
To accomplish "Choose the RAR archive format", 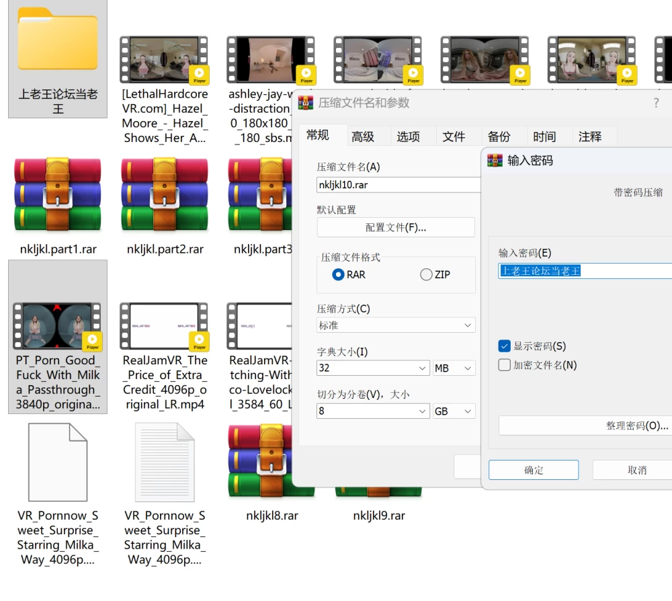I will [x=338, y=274].
